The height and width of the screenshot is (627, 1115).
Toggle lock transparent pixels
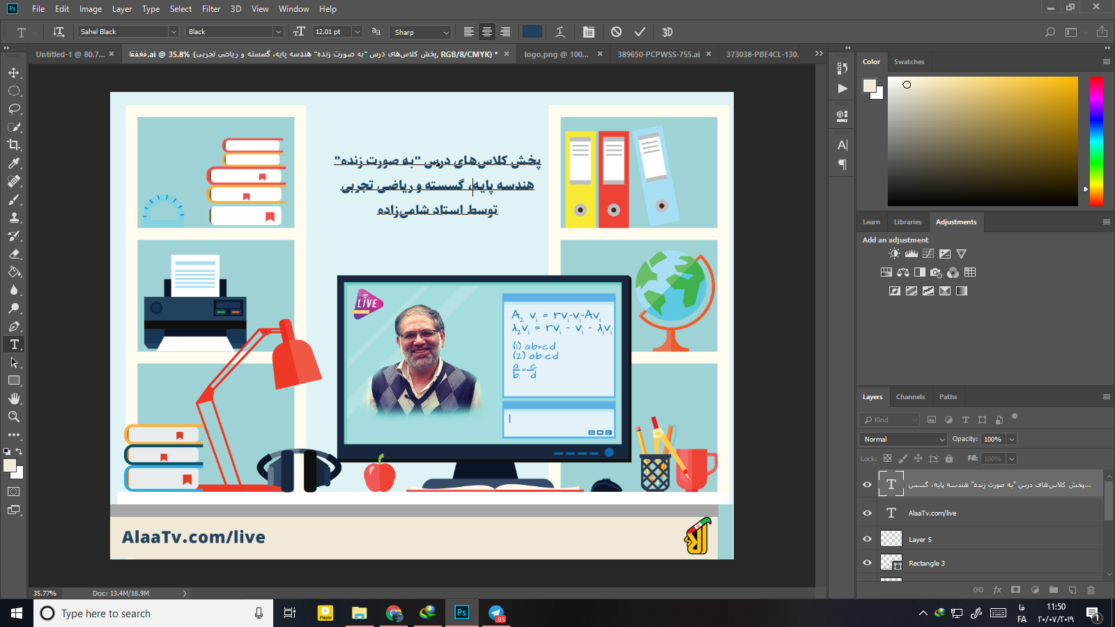tap(887, 458)
